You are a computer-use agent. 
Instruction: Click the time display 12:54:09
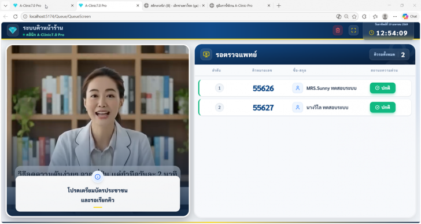(392, 33)
